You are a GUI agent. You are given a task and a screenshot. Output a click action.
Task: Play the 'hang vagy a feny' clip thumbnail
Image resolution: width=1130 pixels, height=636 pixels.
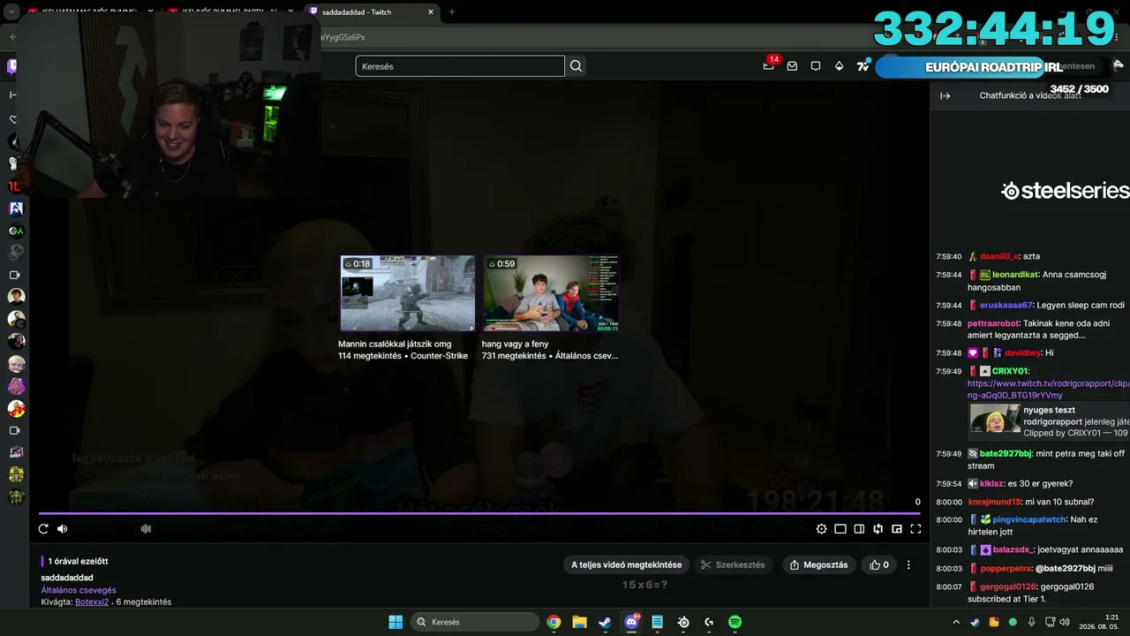pyautogui.click(x=551, y=294)
